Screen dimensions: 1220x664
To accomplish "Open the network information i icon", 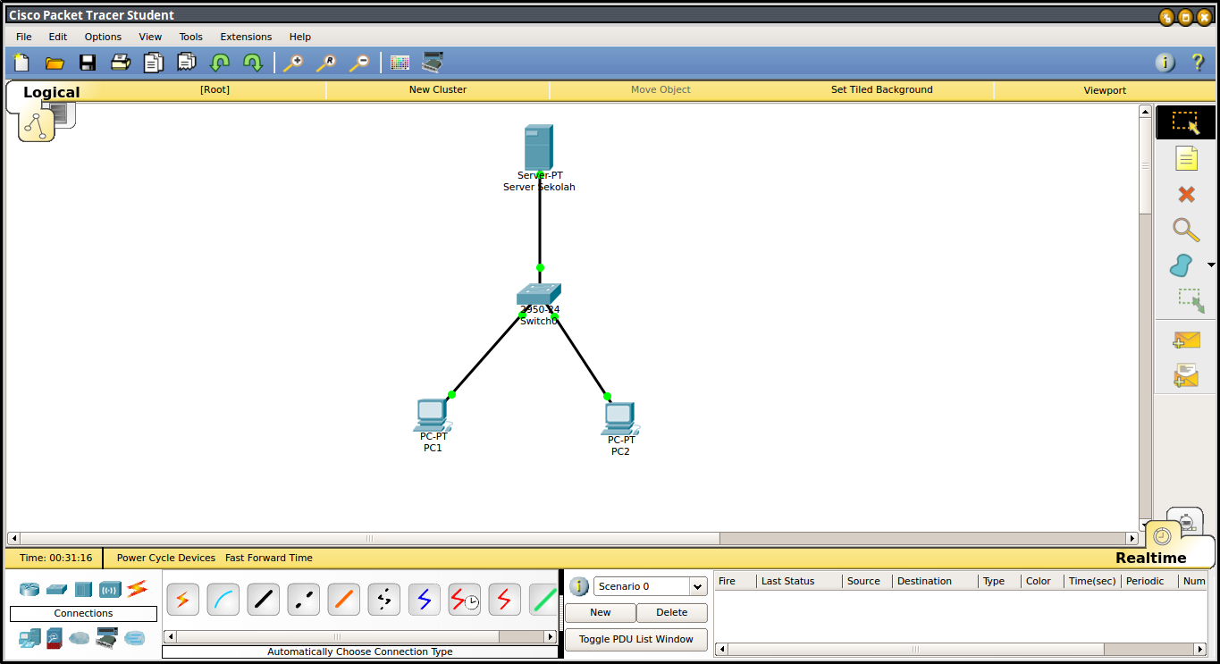I will tap(1165, 63).
